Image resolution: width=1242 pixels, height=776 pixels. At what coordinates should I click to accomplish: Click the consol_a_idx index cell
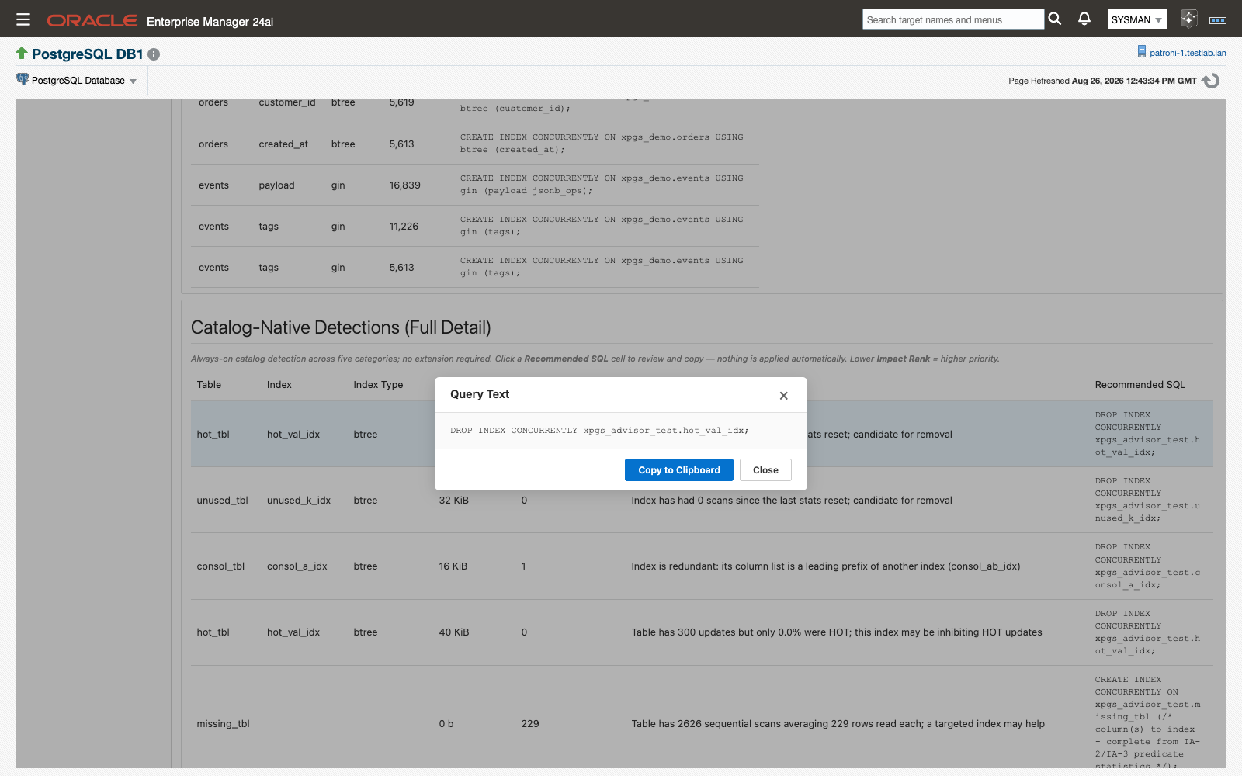tap(297, 566)
